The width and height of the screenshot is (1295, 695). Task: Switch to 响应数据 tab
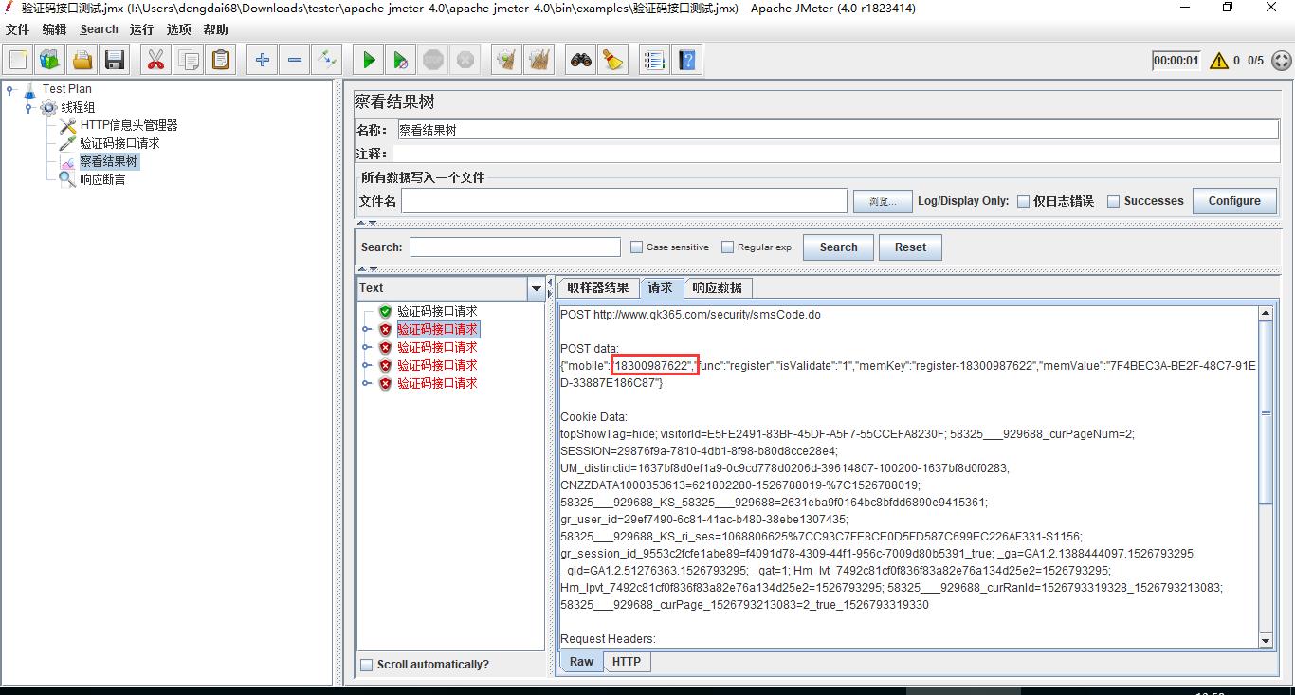[718, 287]
